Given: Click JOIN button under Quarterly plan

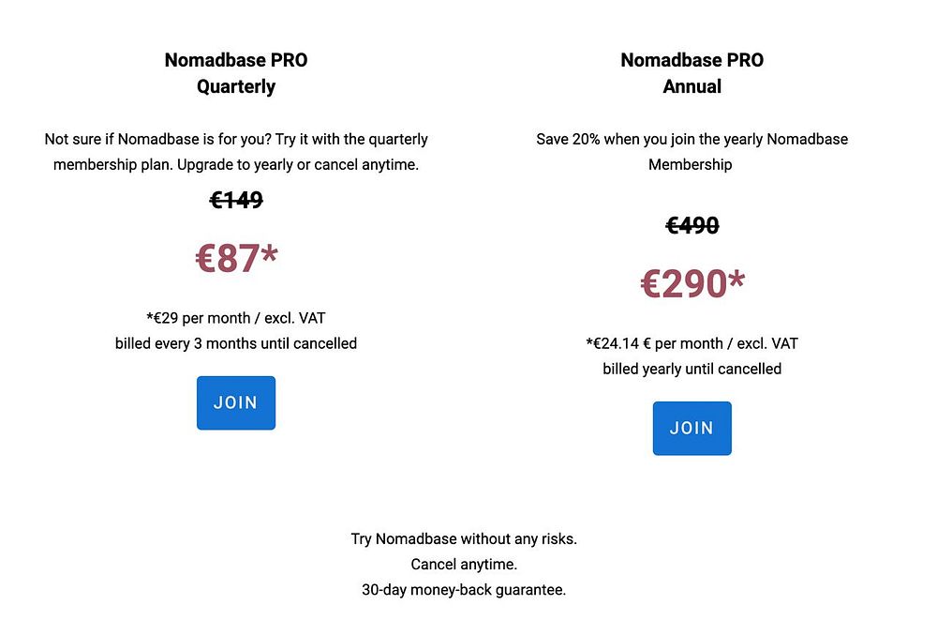Looking at the screenshot, I should [x=235, y=402].
